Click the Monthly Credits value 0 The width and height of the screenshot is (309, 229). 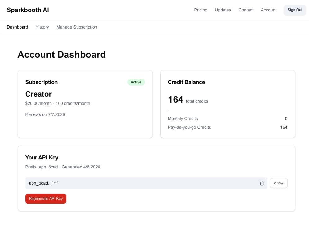pos(286,119)
